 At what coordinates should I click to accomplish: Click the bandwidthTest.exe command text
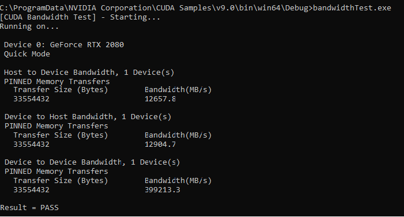point(352,8)
